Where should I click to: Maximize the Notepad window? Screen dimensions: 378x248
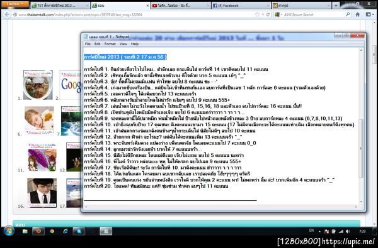(346, 35)
